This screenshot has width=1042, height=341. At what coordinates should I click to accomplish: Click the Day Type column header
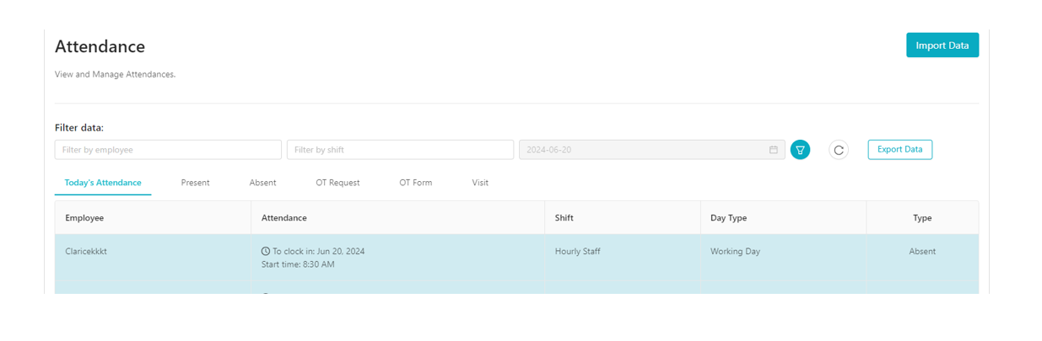[x=783, y=218]
